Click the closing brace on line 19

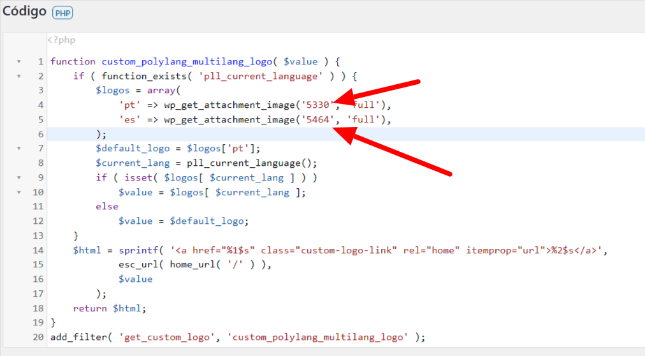(x=53, y=323)
